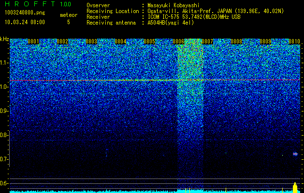Viewport: 304px width, 193px height.
Task: Click the red horizontal carrier line
Action: pyautogui.click(x=155, y=80)
